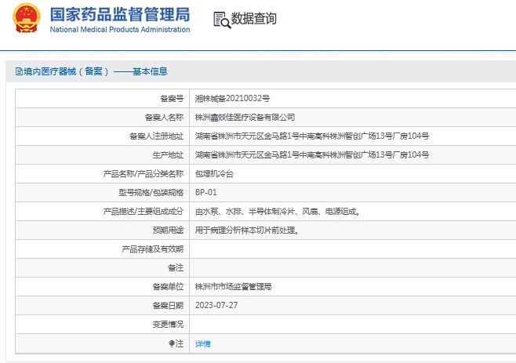Select the date 2023-07-27
This screenshot has height=363, width=516.
point(216,306)
